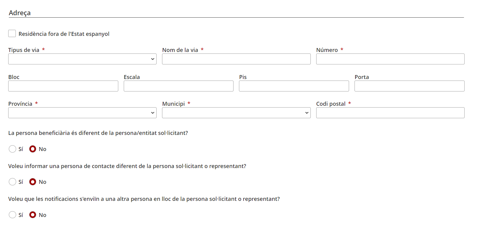Click the Codi postal field
Screen dimensions: 481x227
[390, 113]
